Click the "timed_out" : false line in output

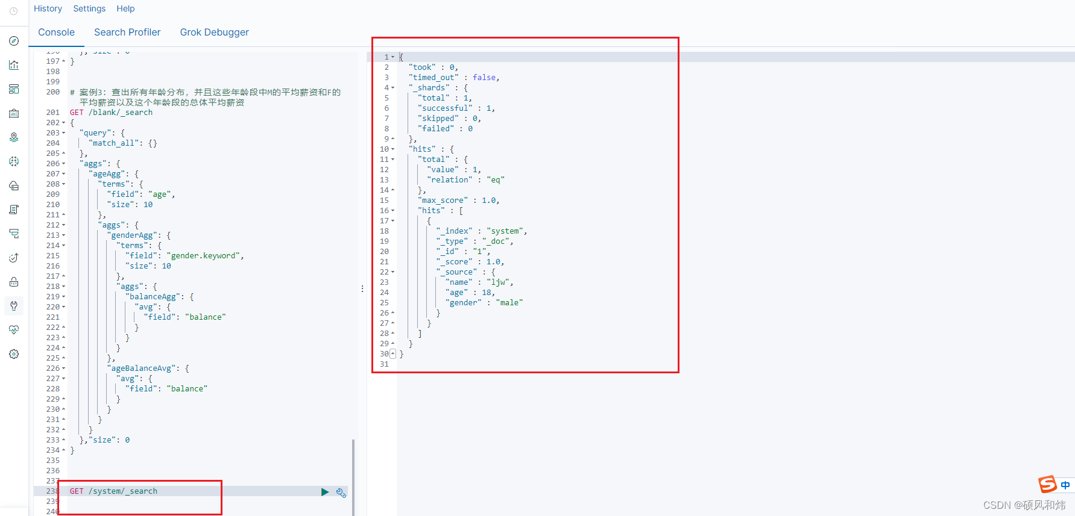coord(454,78)
